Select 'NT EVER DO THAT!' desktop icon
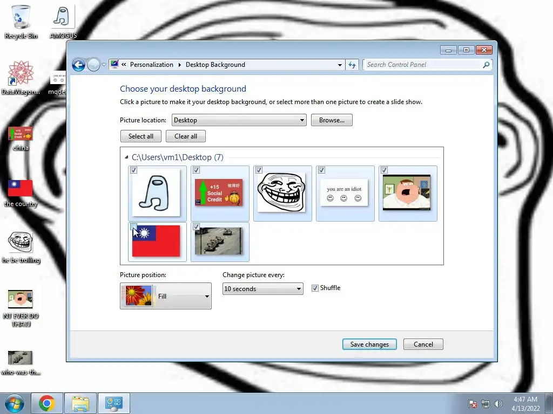Screen dimensions: 553x414 click(x=21, y=308)
